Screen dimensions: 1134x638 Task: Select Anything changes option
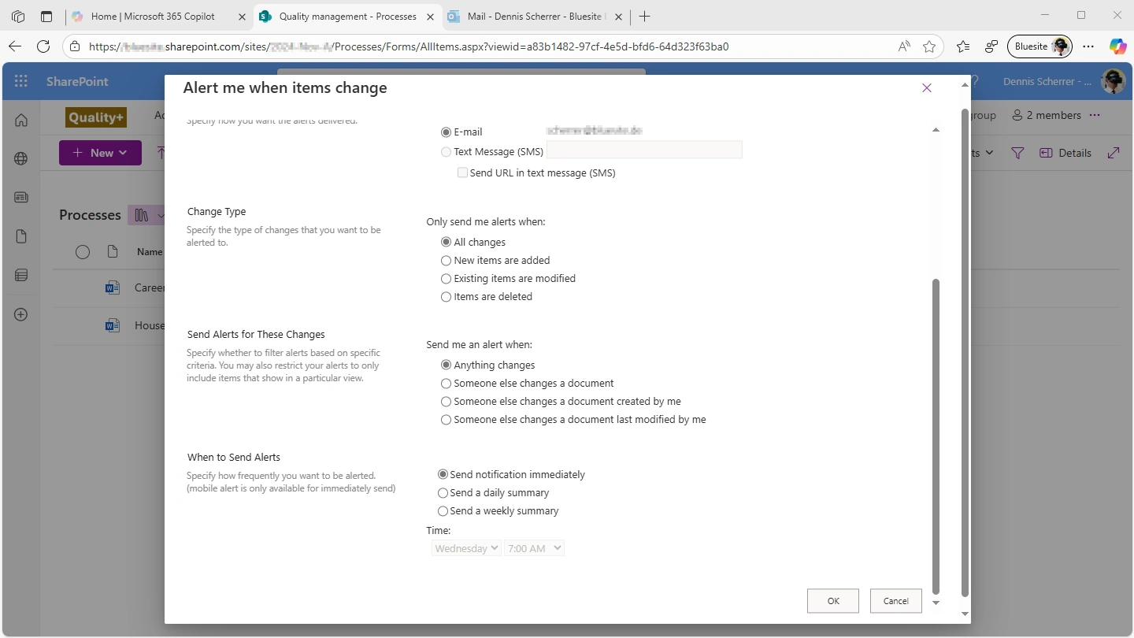(447, 365)
